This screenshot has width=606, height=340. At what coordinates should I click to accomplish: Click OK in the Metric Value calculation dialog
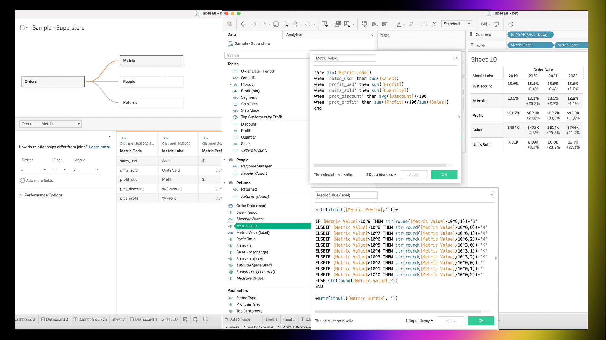coord(444,175)
